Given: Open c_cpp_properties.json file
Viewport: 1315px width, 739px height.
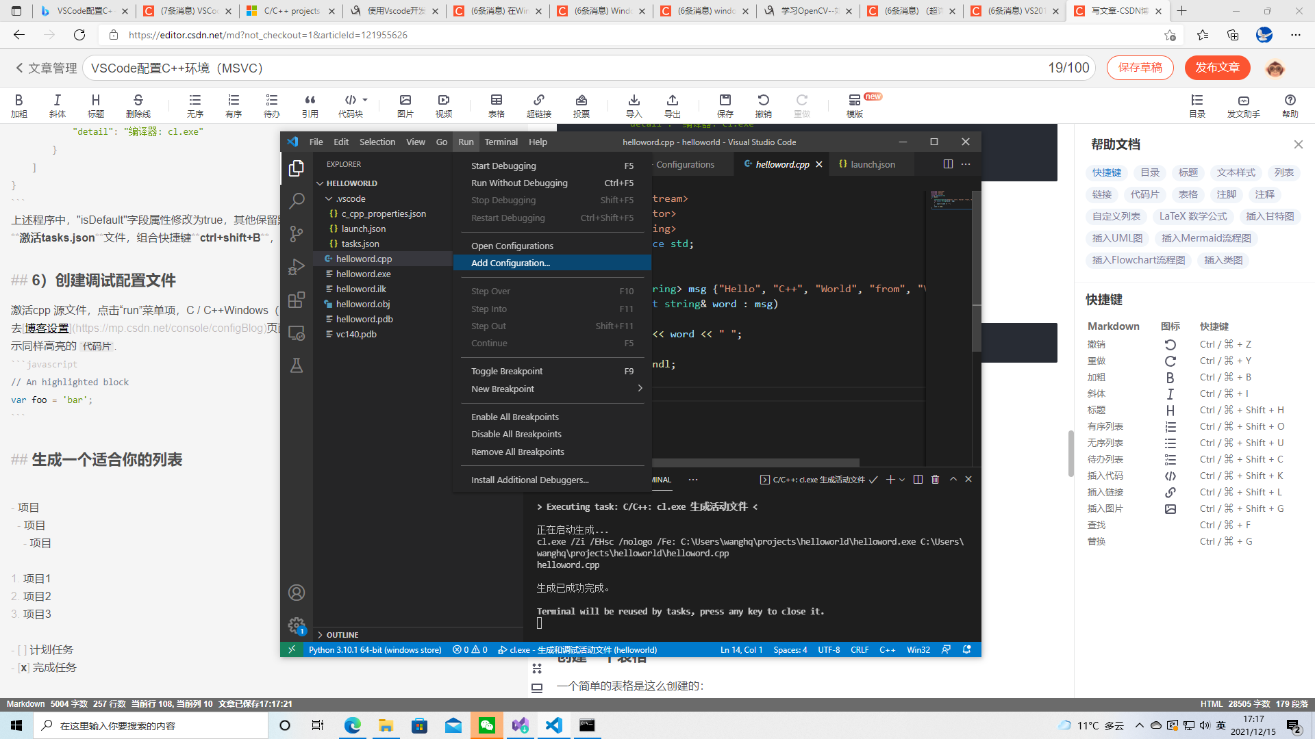Looking at the screenshot, I should click(x=384, y=213).
